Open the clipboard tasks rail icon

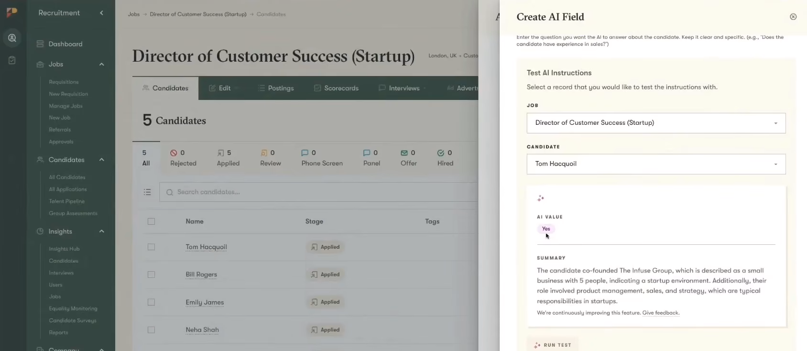coord(12,60)
